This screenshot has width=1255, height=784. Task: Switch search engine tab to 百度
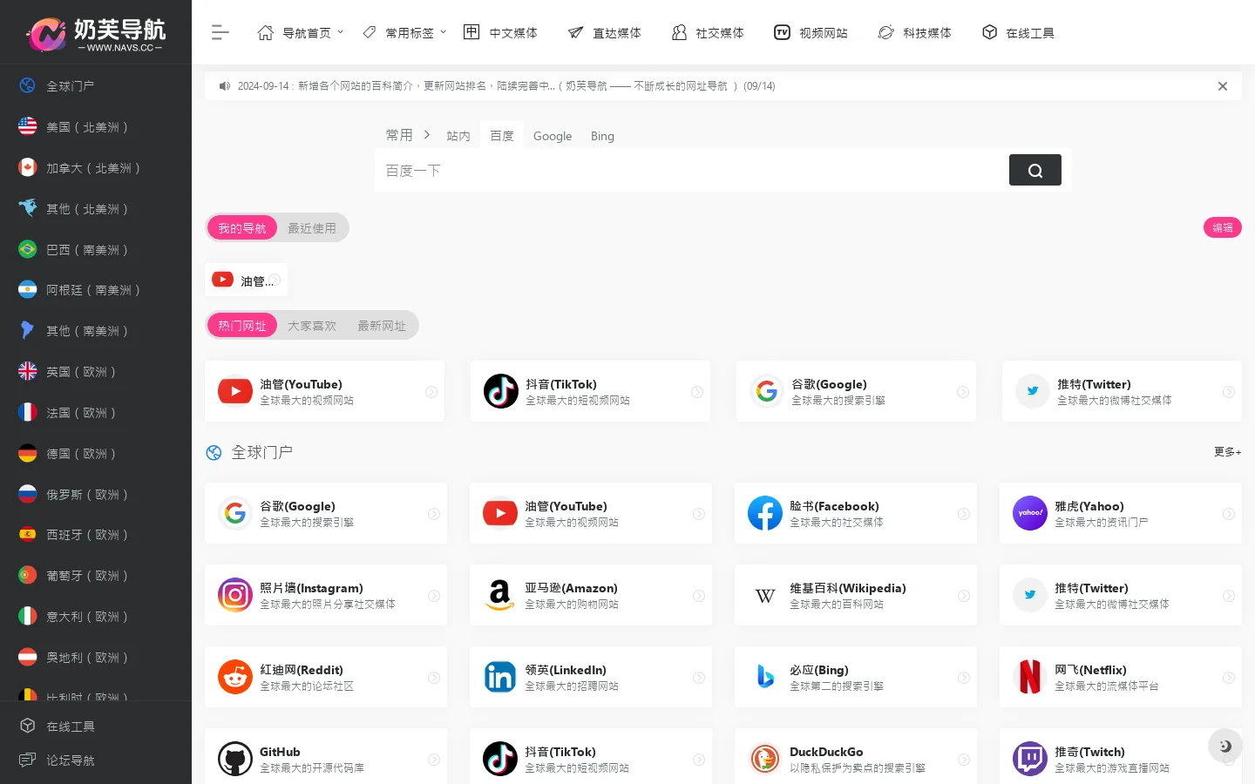point(502,136)
